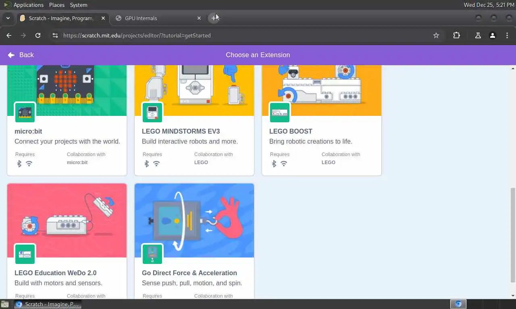
Task: Open the browser profile icon
Action: point(492,35)
